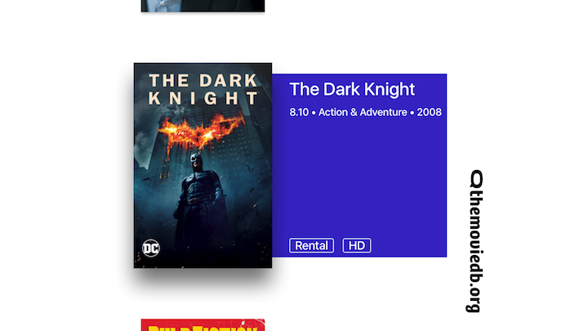Viewport: 588px width, 331px height.
Task: Click the 8.10 rating text
Action: coord(299,112)
